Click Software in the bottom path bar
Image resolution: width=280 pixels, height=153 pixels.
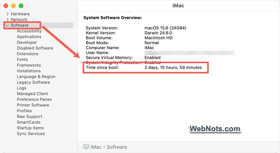[x=117, y=147]
